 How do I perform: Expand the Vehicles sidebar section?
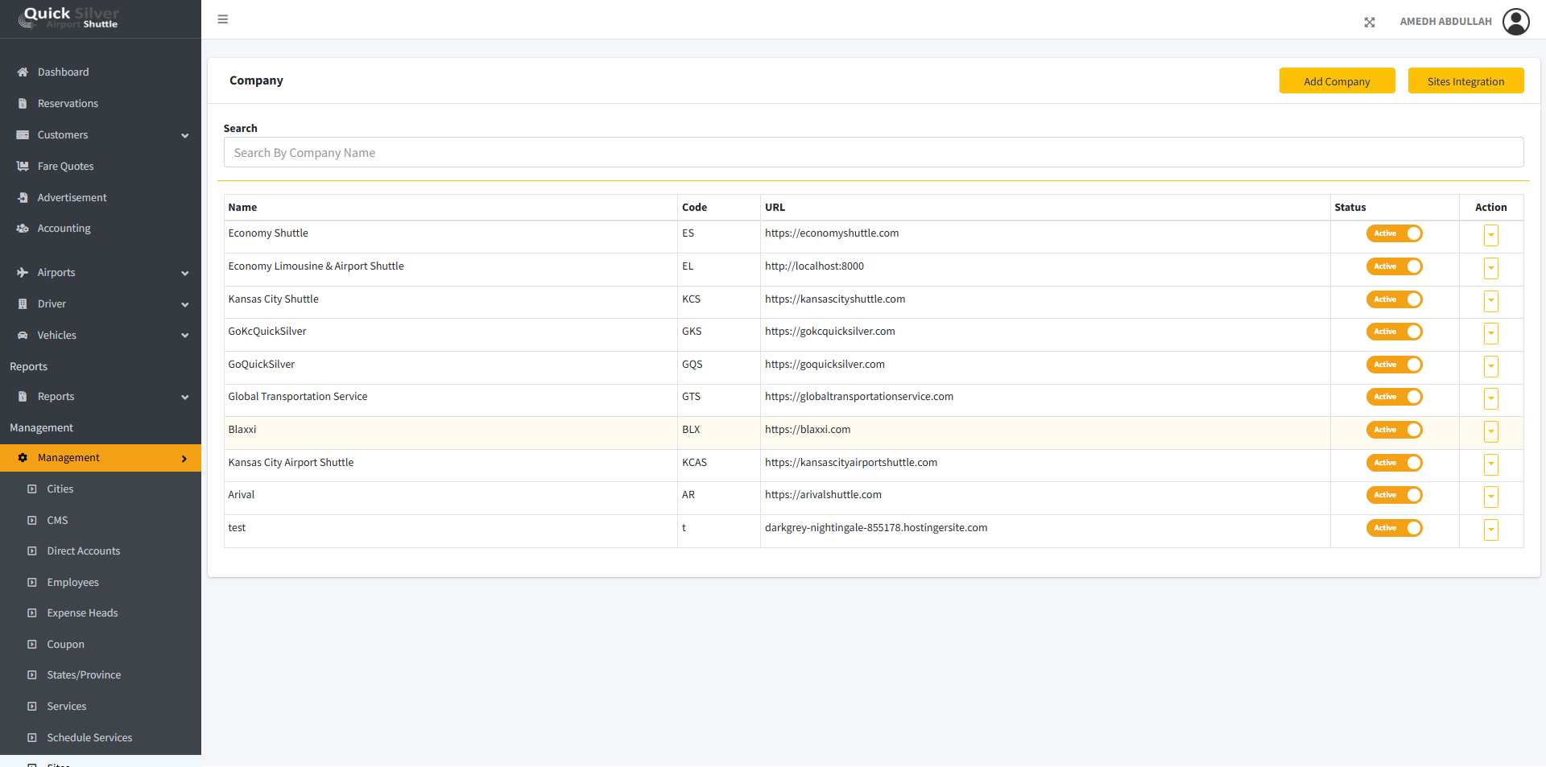pyautogui.click(x=184, y=336)
